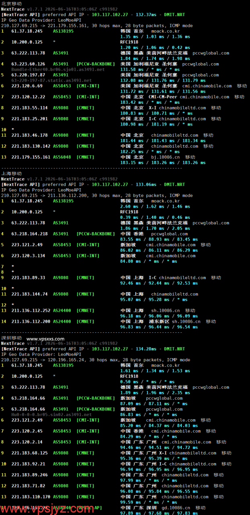250x515 pixels.
Task: Select latency value "96.83 ms"
Action: [x=131, y=327]
